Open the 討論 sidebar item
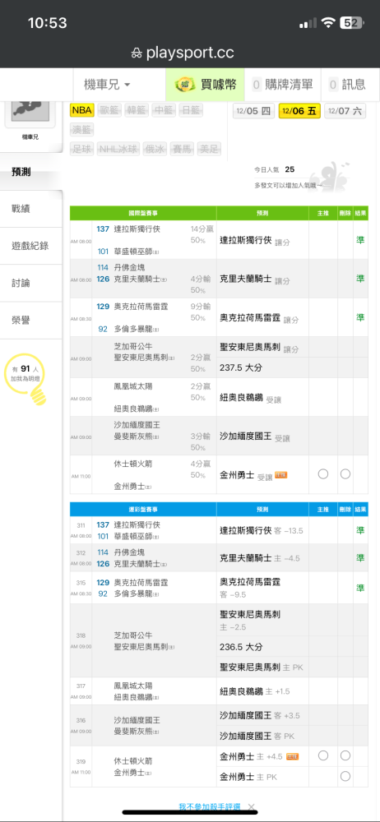 [x=31, y=283]
